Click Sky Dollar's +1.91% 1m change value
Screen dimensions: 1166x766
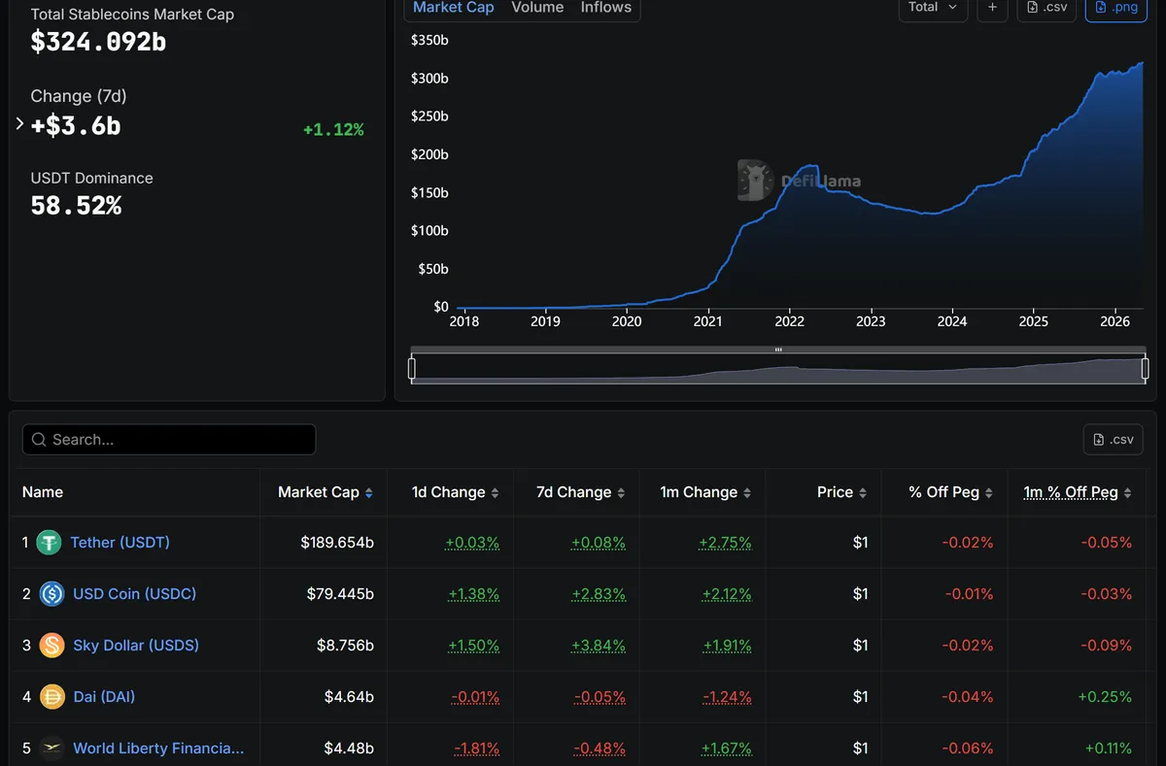tap(725, 646)
